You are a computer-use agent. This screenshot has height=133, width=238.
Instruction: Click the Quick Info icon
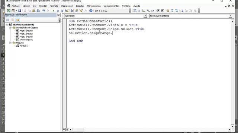coord(144,11)
